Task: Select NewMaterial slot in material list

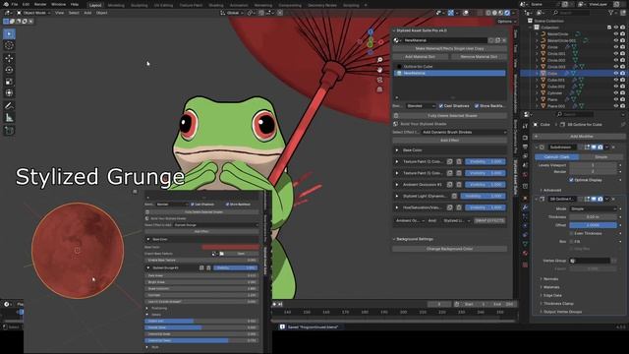Action: click(x=449, y=73)
